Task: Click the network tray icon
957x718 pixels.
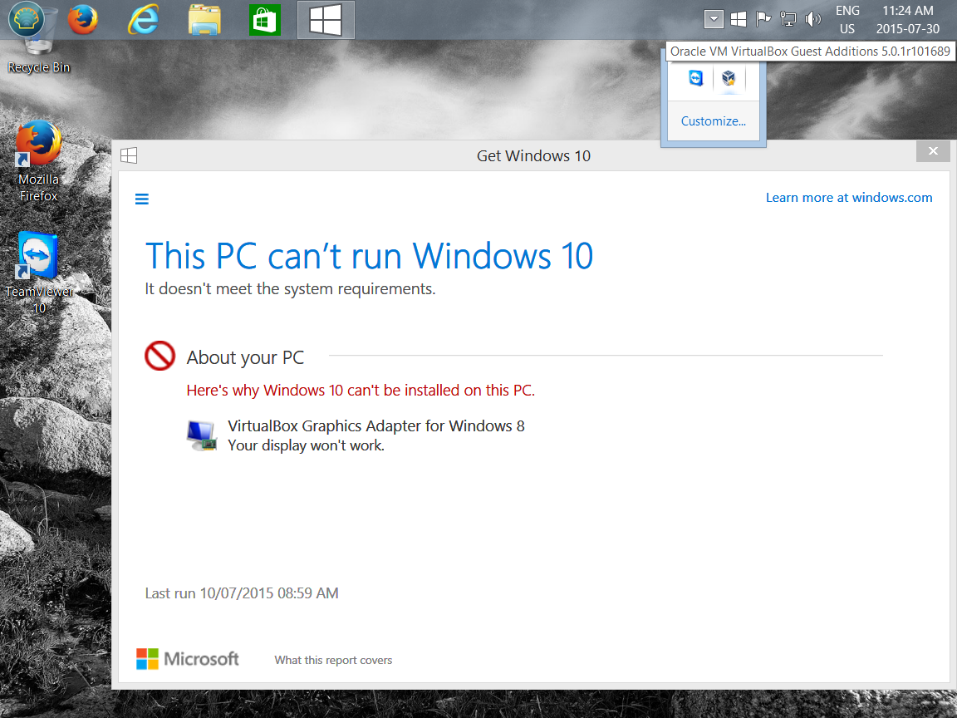Action: (788, 19)
